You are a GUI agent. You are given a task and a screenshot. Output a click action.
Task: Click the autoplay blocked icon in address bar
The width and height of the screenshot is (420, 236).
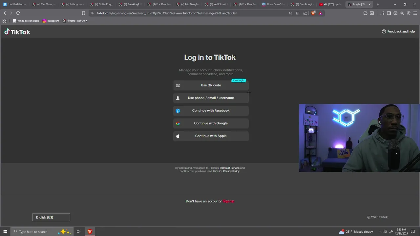pos(291,13)
